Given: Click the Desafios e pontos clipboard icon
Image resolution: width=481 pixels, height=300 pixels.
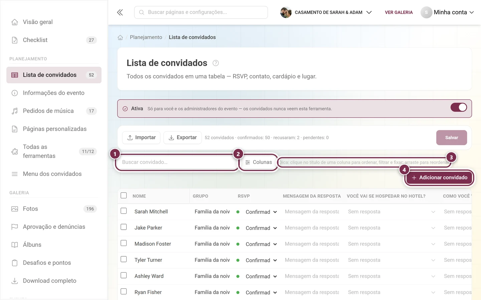Looking at the screenshot, I should 15,263.
